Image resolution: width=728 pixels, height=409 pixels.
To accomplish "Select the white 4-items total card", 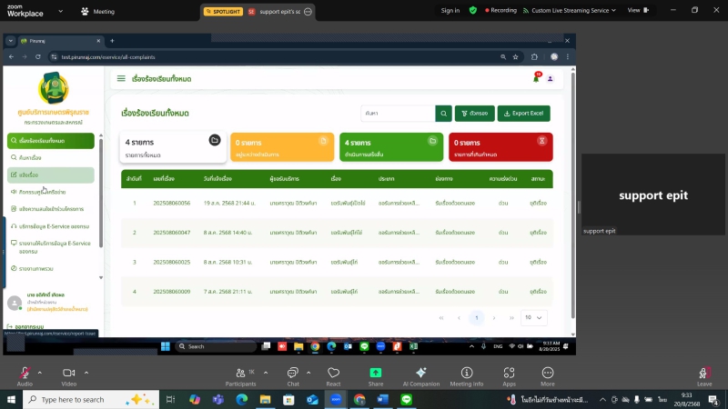I will click(x=173, y=147).
